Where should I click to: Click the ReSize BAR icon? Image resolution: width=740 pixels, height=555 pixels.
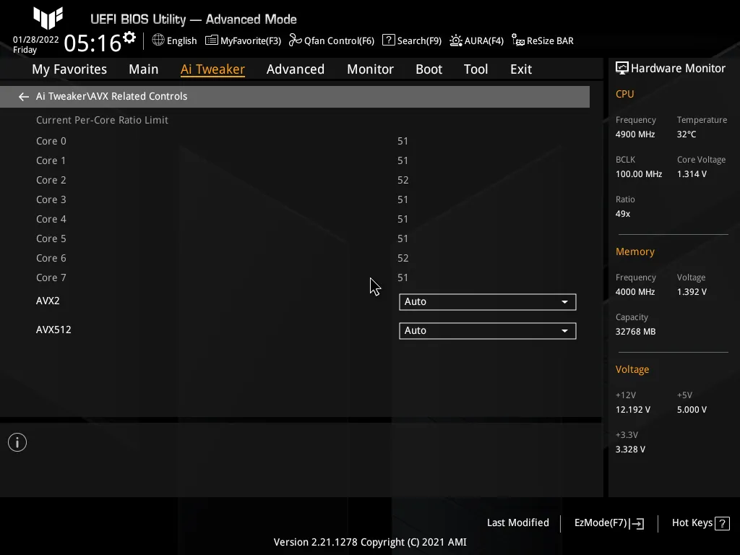click(517, 40)
